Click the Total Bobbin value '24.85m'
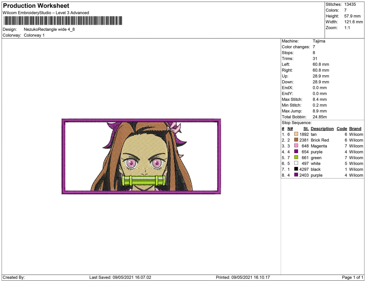 [320, 117]
